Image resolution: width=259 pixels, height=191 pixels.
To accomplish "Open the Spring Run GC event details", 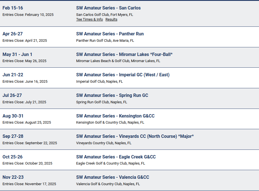I will coord(112,95).
